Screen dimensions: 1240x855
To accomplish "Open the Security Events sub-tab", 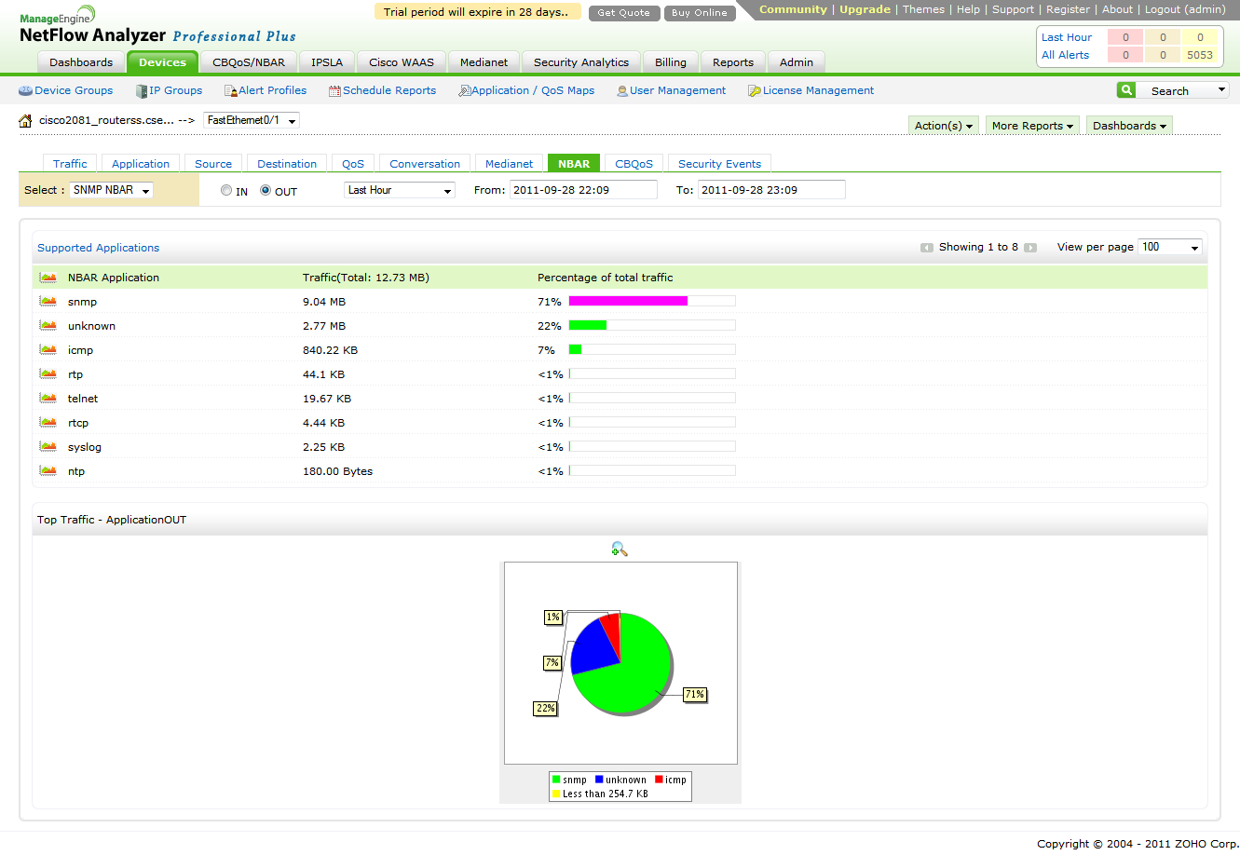I will 719,164.
